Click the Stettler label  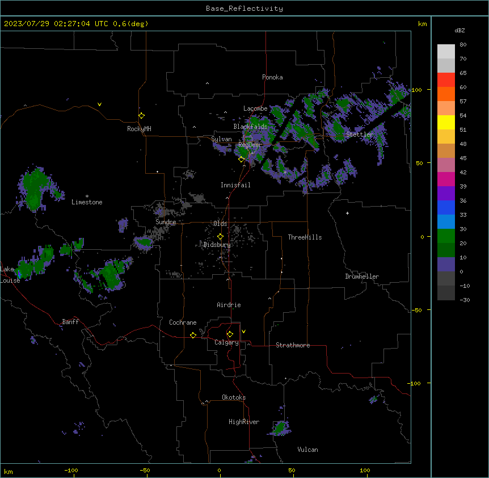click(360, 135)
